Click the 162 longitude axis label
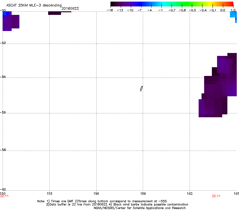This screenshot has height=210, width=239. [190, 194]
